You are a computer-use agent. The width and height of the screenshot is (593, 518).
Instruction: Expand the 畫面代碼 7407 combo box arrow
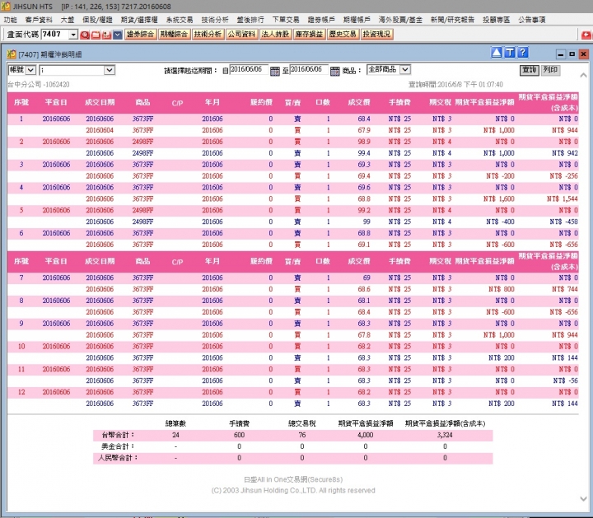point(73,35)
